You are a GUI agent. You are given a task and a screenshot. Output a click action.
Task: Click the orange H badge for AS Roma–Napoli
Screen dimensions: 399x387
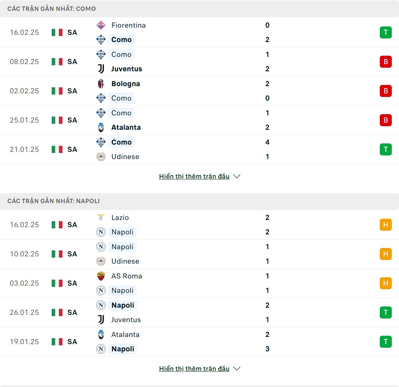[x=385, y=283]
